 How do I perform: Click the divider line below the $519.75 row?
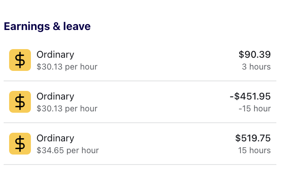tap(140, 165)
